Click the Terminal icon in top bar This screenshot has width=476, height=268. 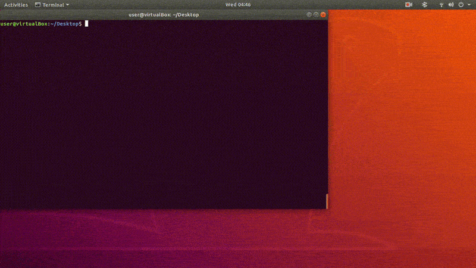pyautogui.click(x=37, y=5)
